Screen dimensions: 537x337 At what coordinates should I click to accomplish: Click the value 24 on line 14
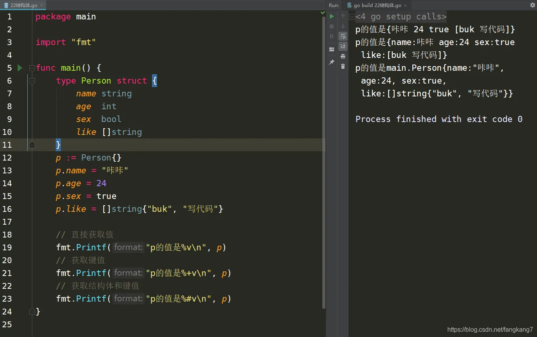pos(101,183)
